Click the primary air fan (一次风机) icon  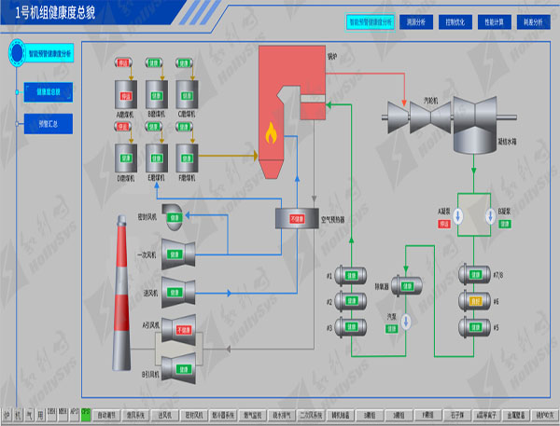[x=178, y=254]
